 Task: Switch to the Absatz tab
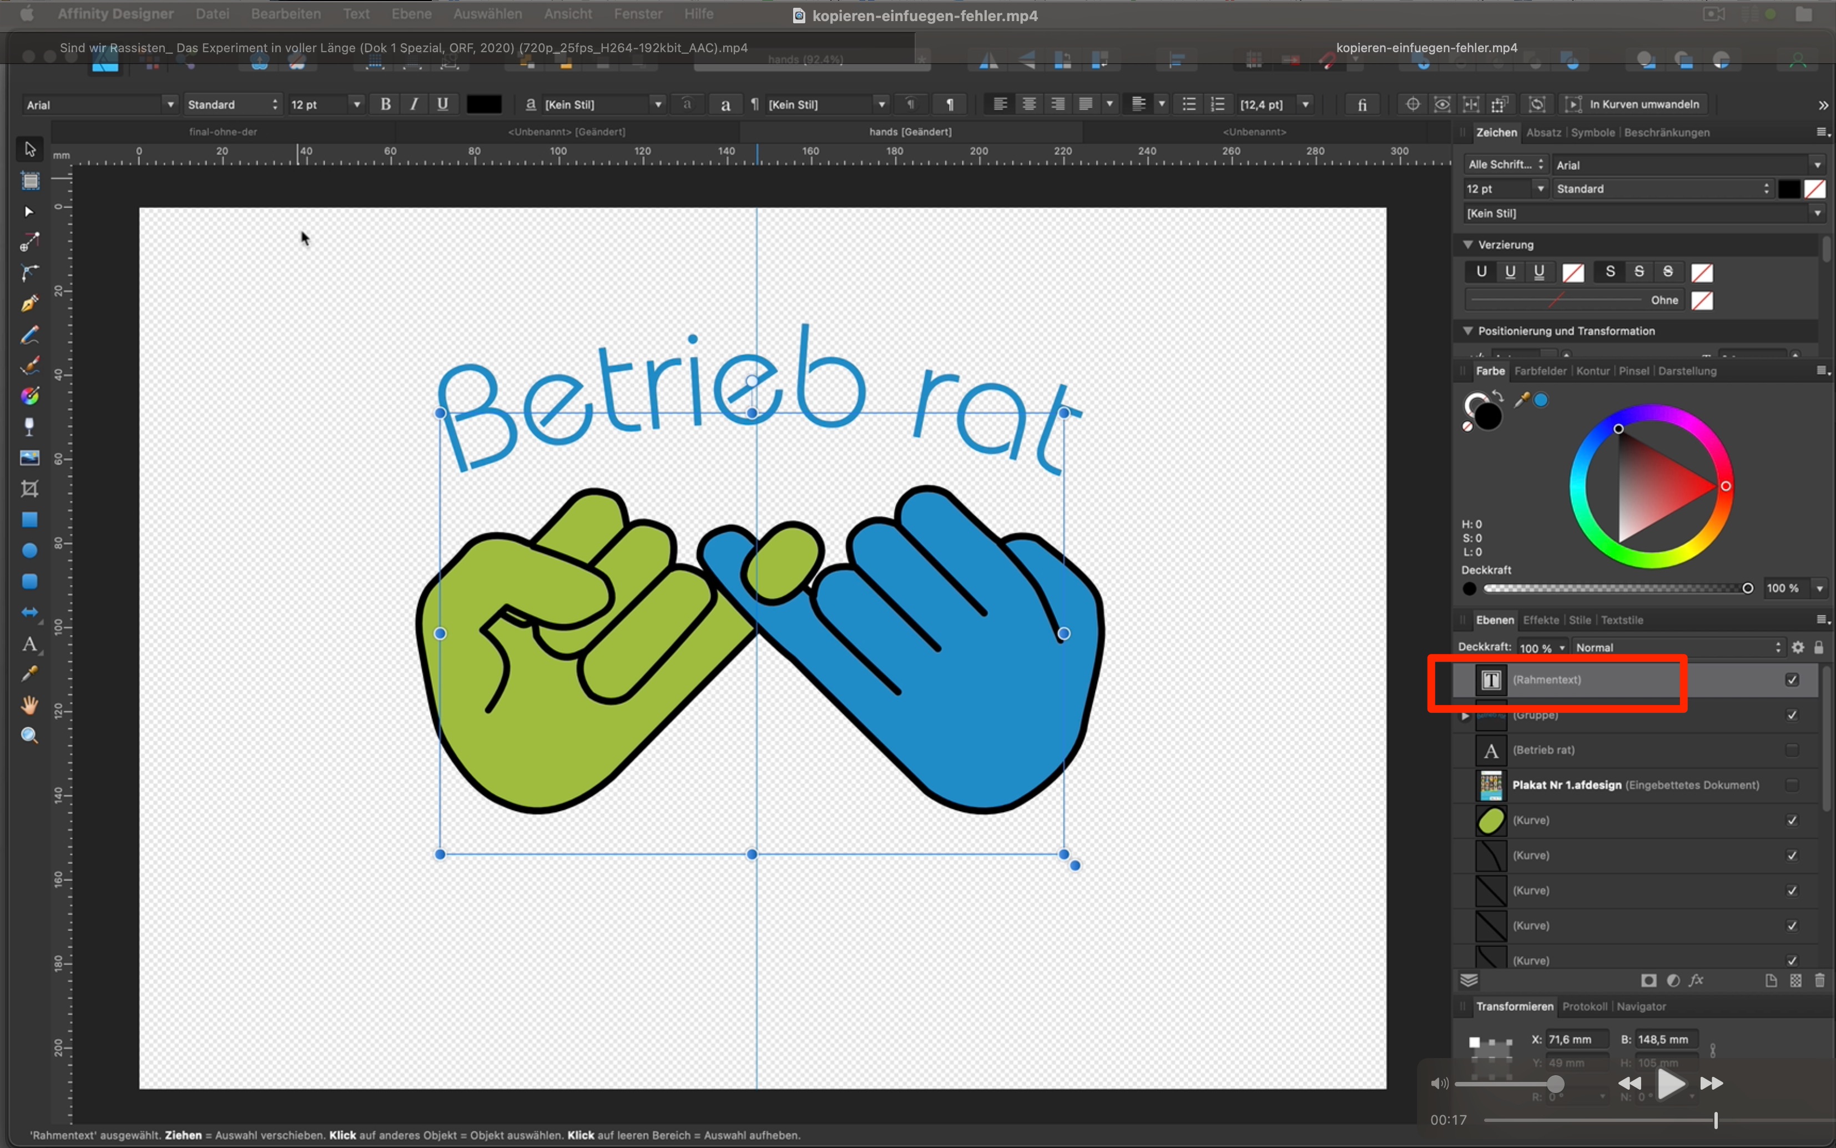click(1544, 132)
